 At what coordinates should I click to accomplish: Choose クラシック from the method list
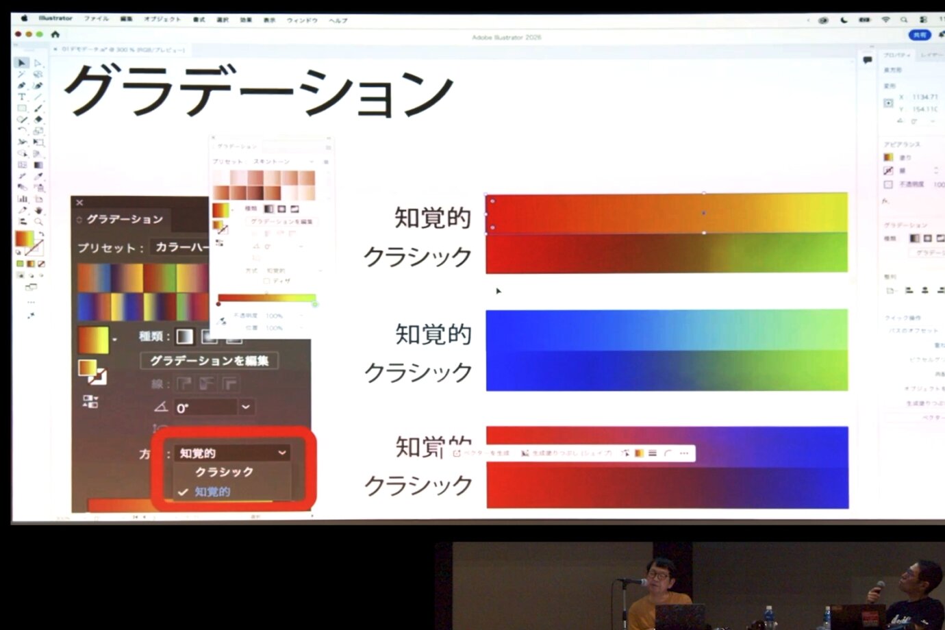click(224, 472)
